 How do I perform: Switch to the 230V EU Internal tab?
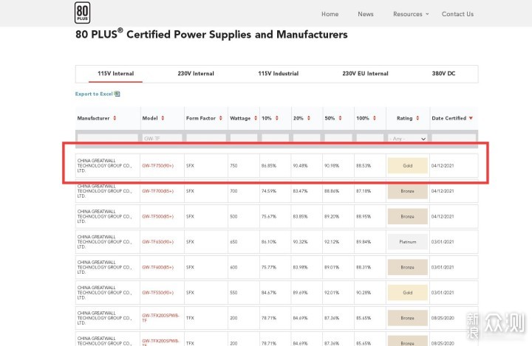click(365, 74)
